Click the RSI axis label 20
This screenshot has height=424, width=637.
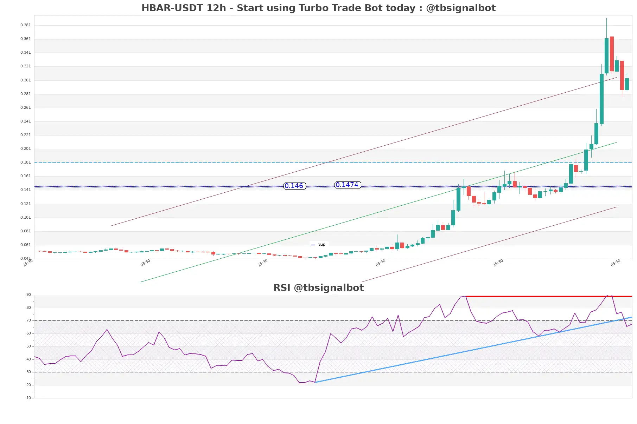(28, 385)
